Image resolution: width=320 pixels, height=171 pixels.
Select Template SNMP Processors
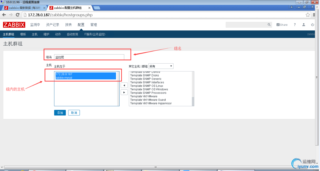(x=148, y=93)
